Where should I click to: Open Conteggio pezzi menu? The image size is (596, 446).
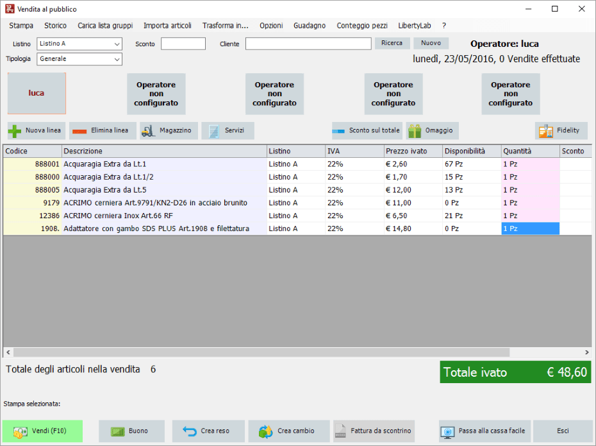[362, 26]
